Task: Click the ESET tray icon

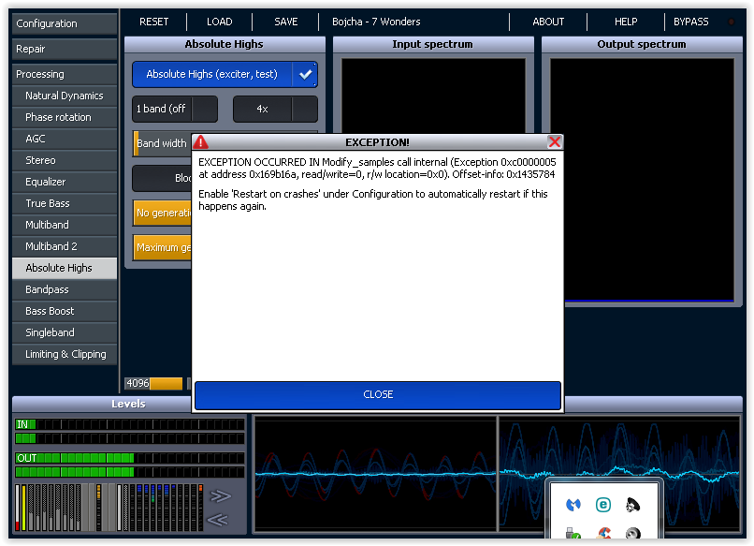Action: click(x=603, y=505)
